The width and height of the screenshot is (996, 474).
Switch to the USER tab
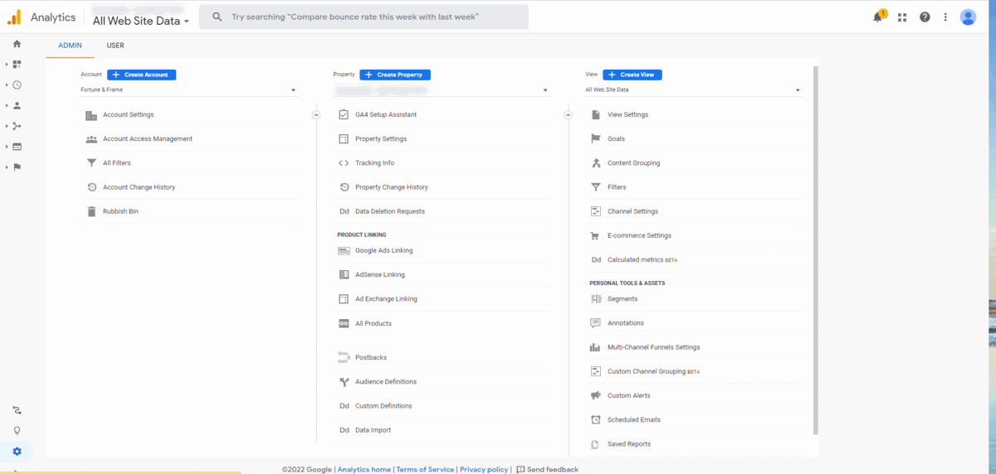[x=115, y=46]
